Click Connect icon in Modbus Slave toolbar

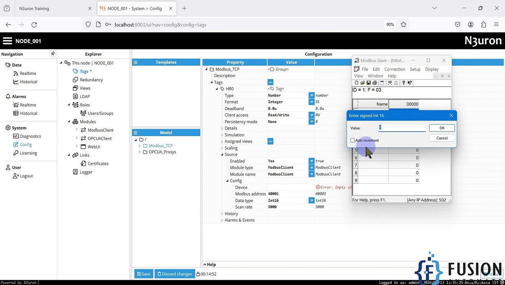coord(389,83)
